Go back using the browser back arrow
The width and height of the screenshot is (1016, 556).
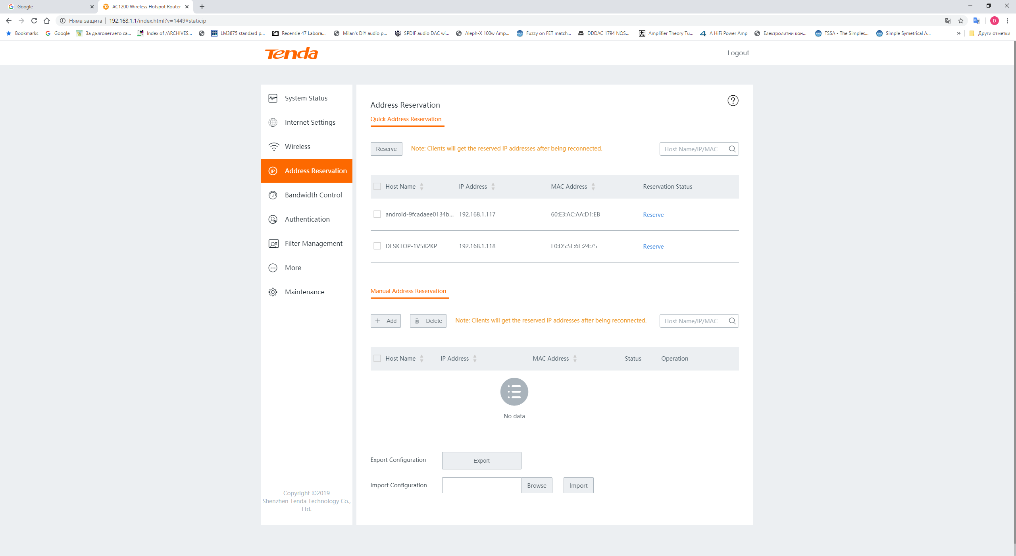[x=9, y=21]
